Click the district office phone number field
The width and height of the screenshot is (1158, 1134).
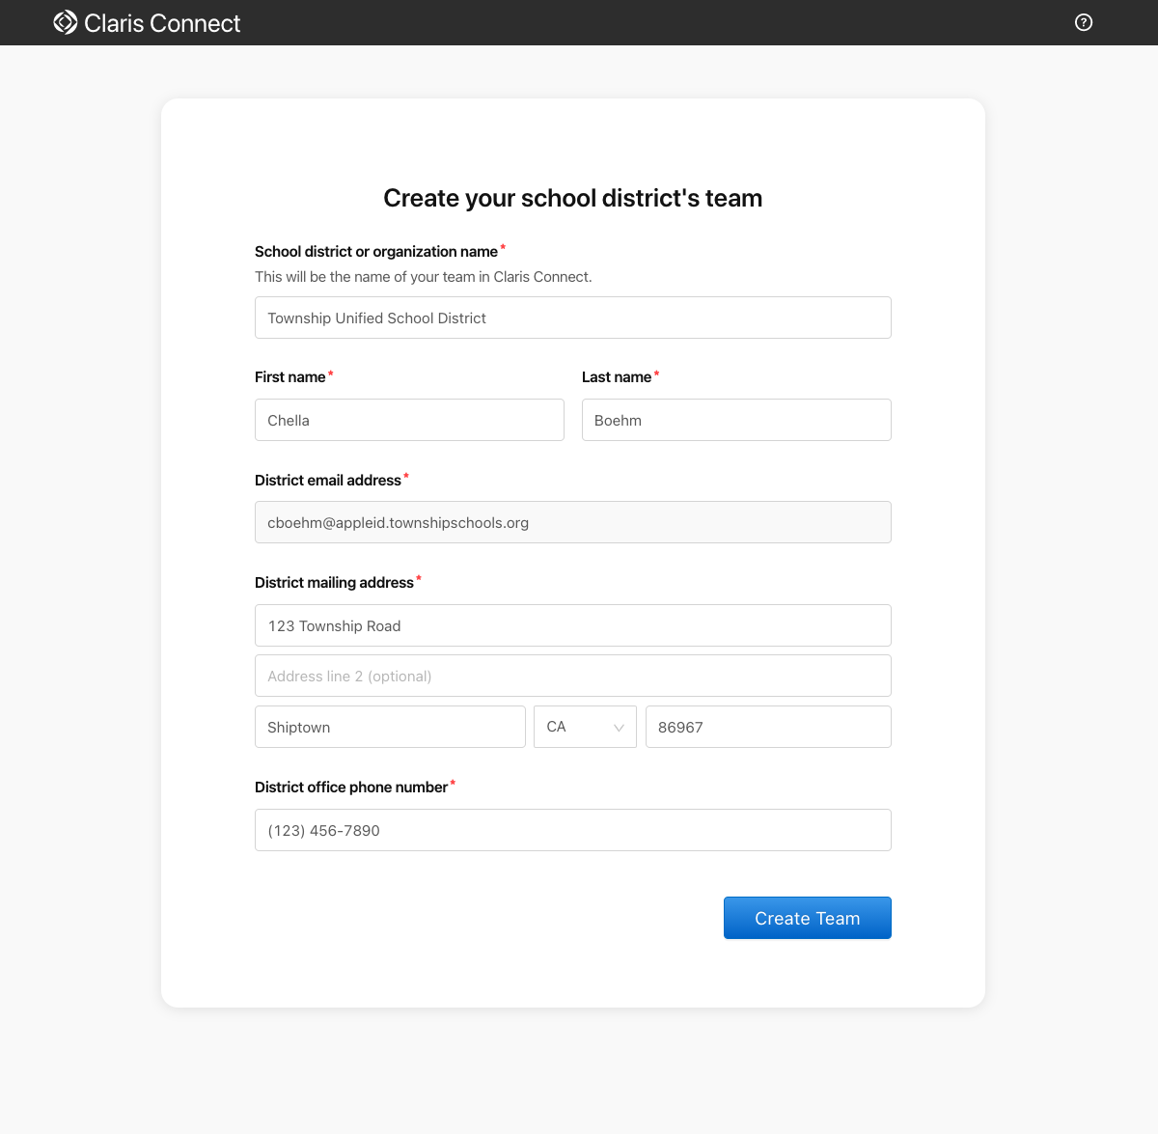[x=572, y=830]
